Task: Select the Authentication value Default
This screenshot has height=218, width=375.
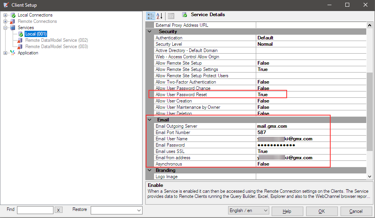Action: [265, 38]
